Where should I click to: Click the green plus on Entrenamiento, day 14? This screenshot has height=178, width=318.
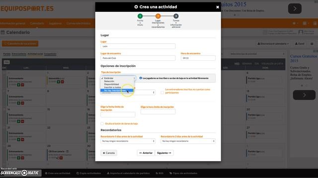19,121
